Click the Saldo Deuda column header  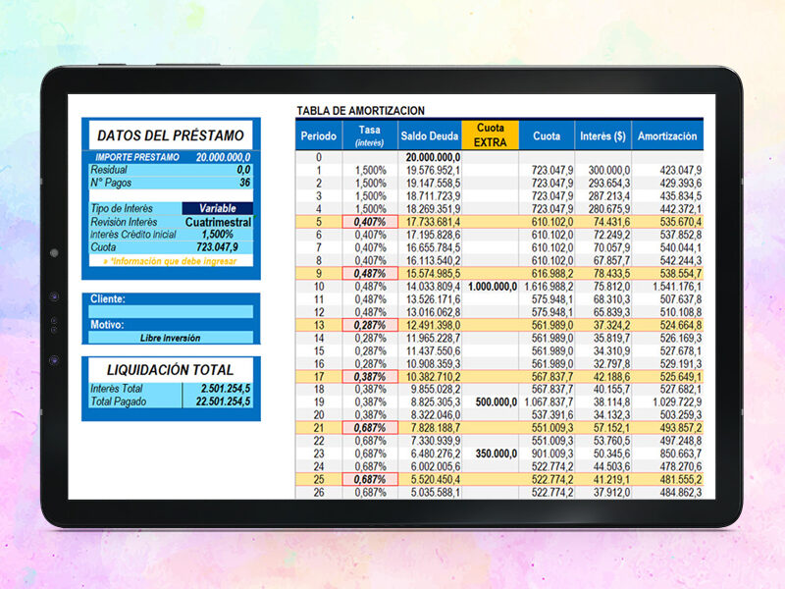pos(430,135)
